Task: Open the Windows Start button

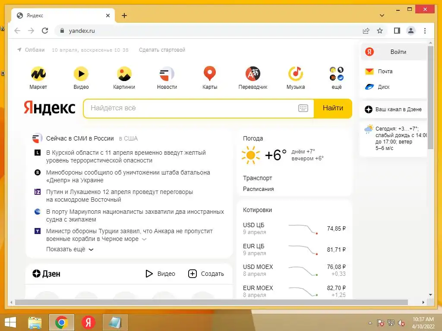Action: (10, 322)
